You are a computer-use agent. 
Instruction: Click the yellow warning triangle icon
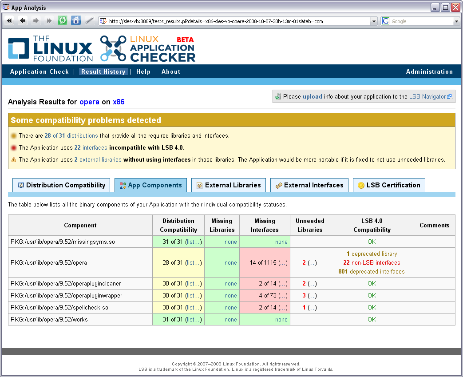tap(14, 160)
